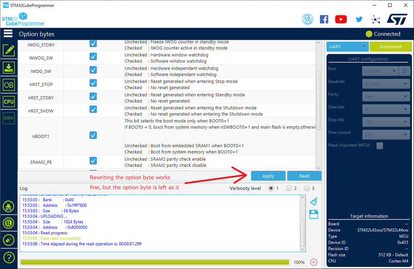Click the STM32CubeProgrammer logo
This screenshot has width=414, height=269.
(23, 19)
